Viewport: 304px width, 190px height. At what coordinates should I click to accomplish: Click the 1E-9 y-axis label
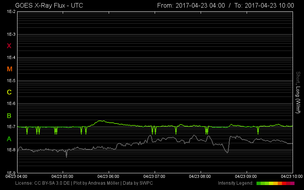click(x=11, y=173)
